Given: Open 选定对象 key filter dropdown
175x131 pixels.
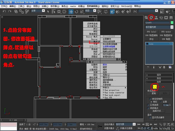Looking at the screenshot, I should (x=134, y=124).
